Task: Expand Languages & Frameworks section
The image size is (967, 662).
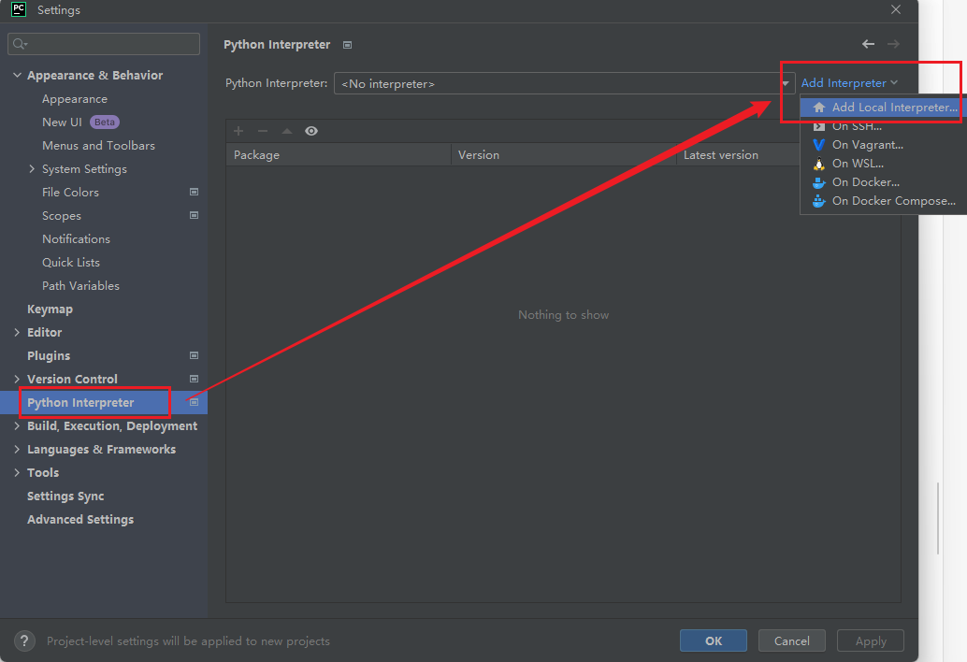Action: [x=17, y=450]
